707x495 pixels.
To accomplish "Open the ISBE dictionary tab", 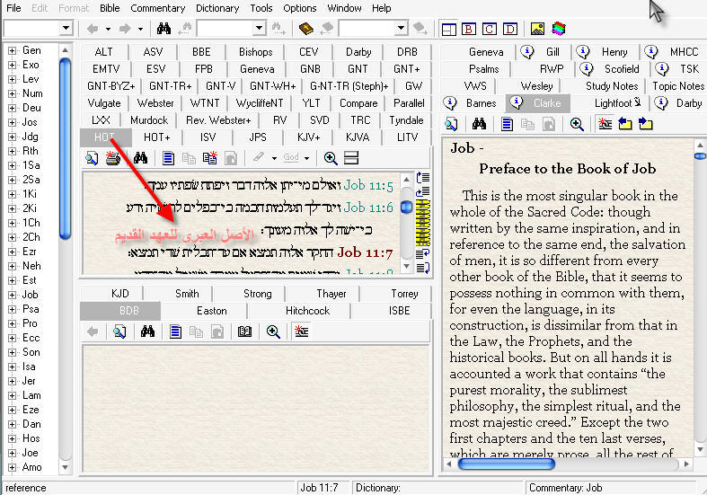I will tap(399, 311).
